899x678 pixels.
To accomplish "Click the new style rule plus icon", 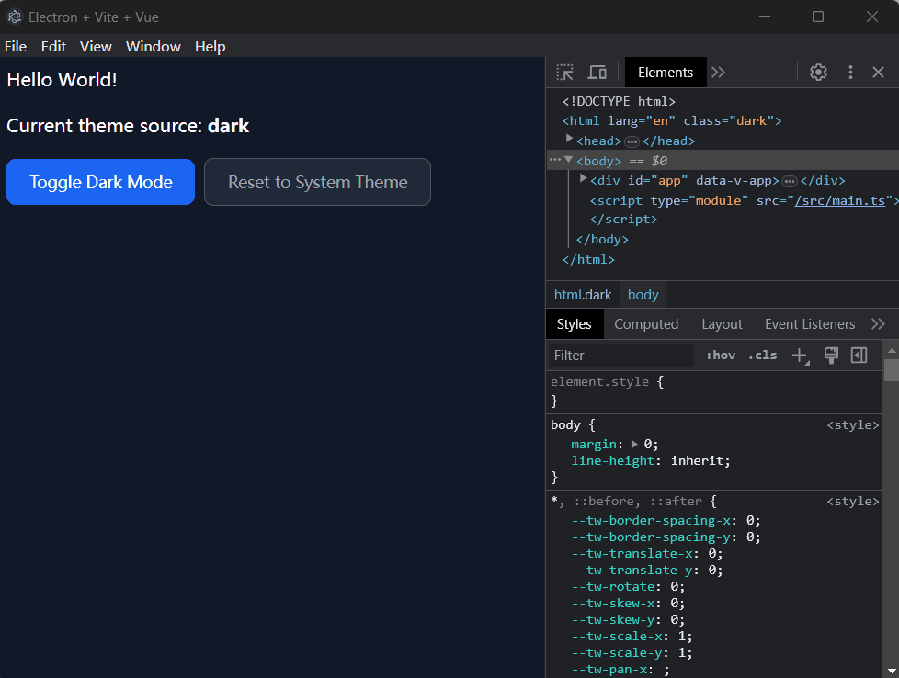I will pos(800,356).
